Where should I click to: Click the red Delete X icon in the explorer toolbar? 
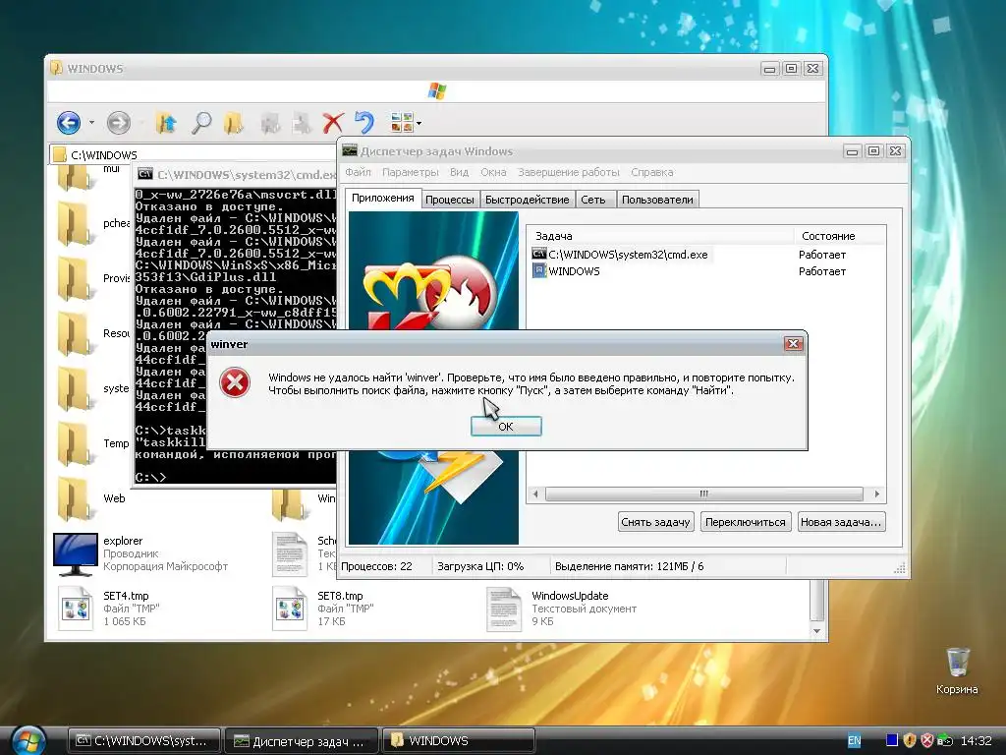[x=333, y=122]
